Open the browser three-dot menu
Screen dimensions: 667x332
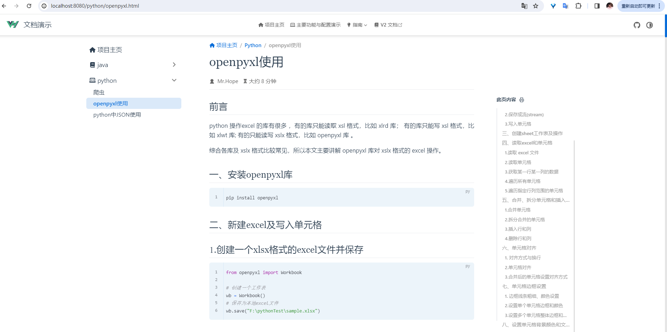[659, 6]
